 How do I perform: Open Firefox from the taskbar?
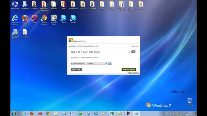(32, 113)
